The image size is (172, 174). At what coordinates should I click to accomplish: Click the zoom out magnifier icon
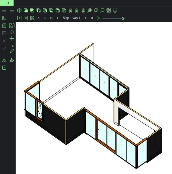point(102,10)
